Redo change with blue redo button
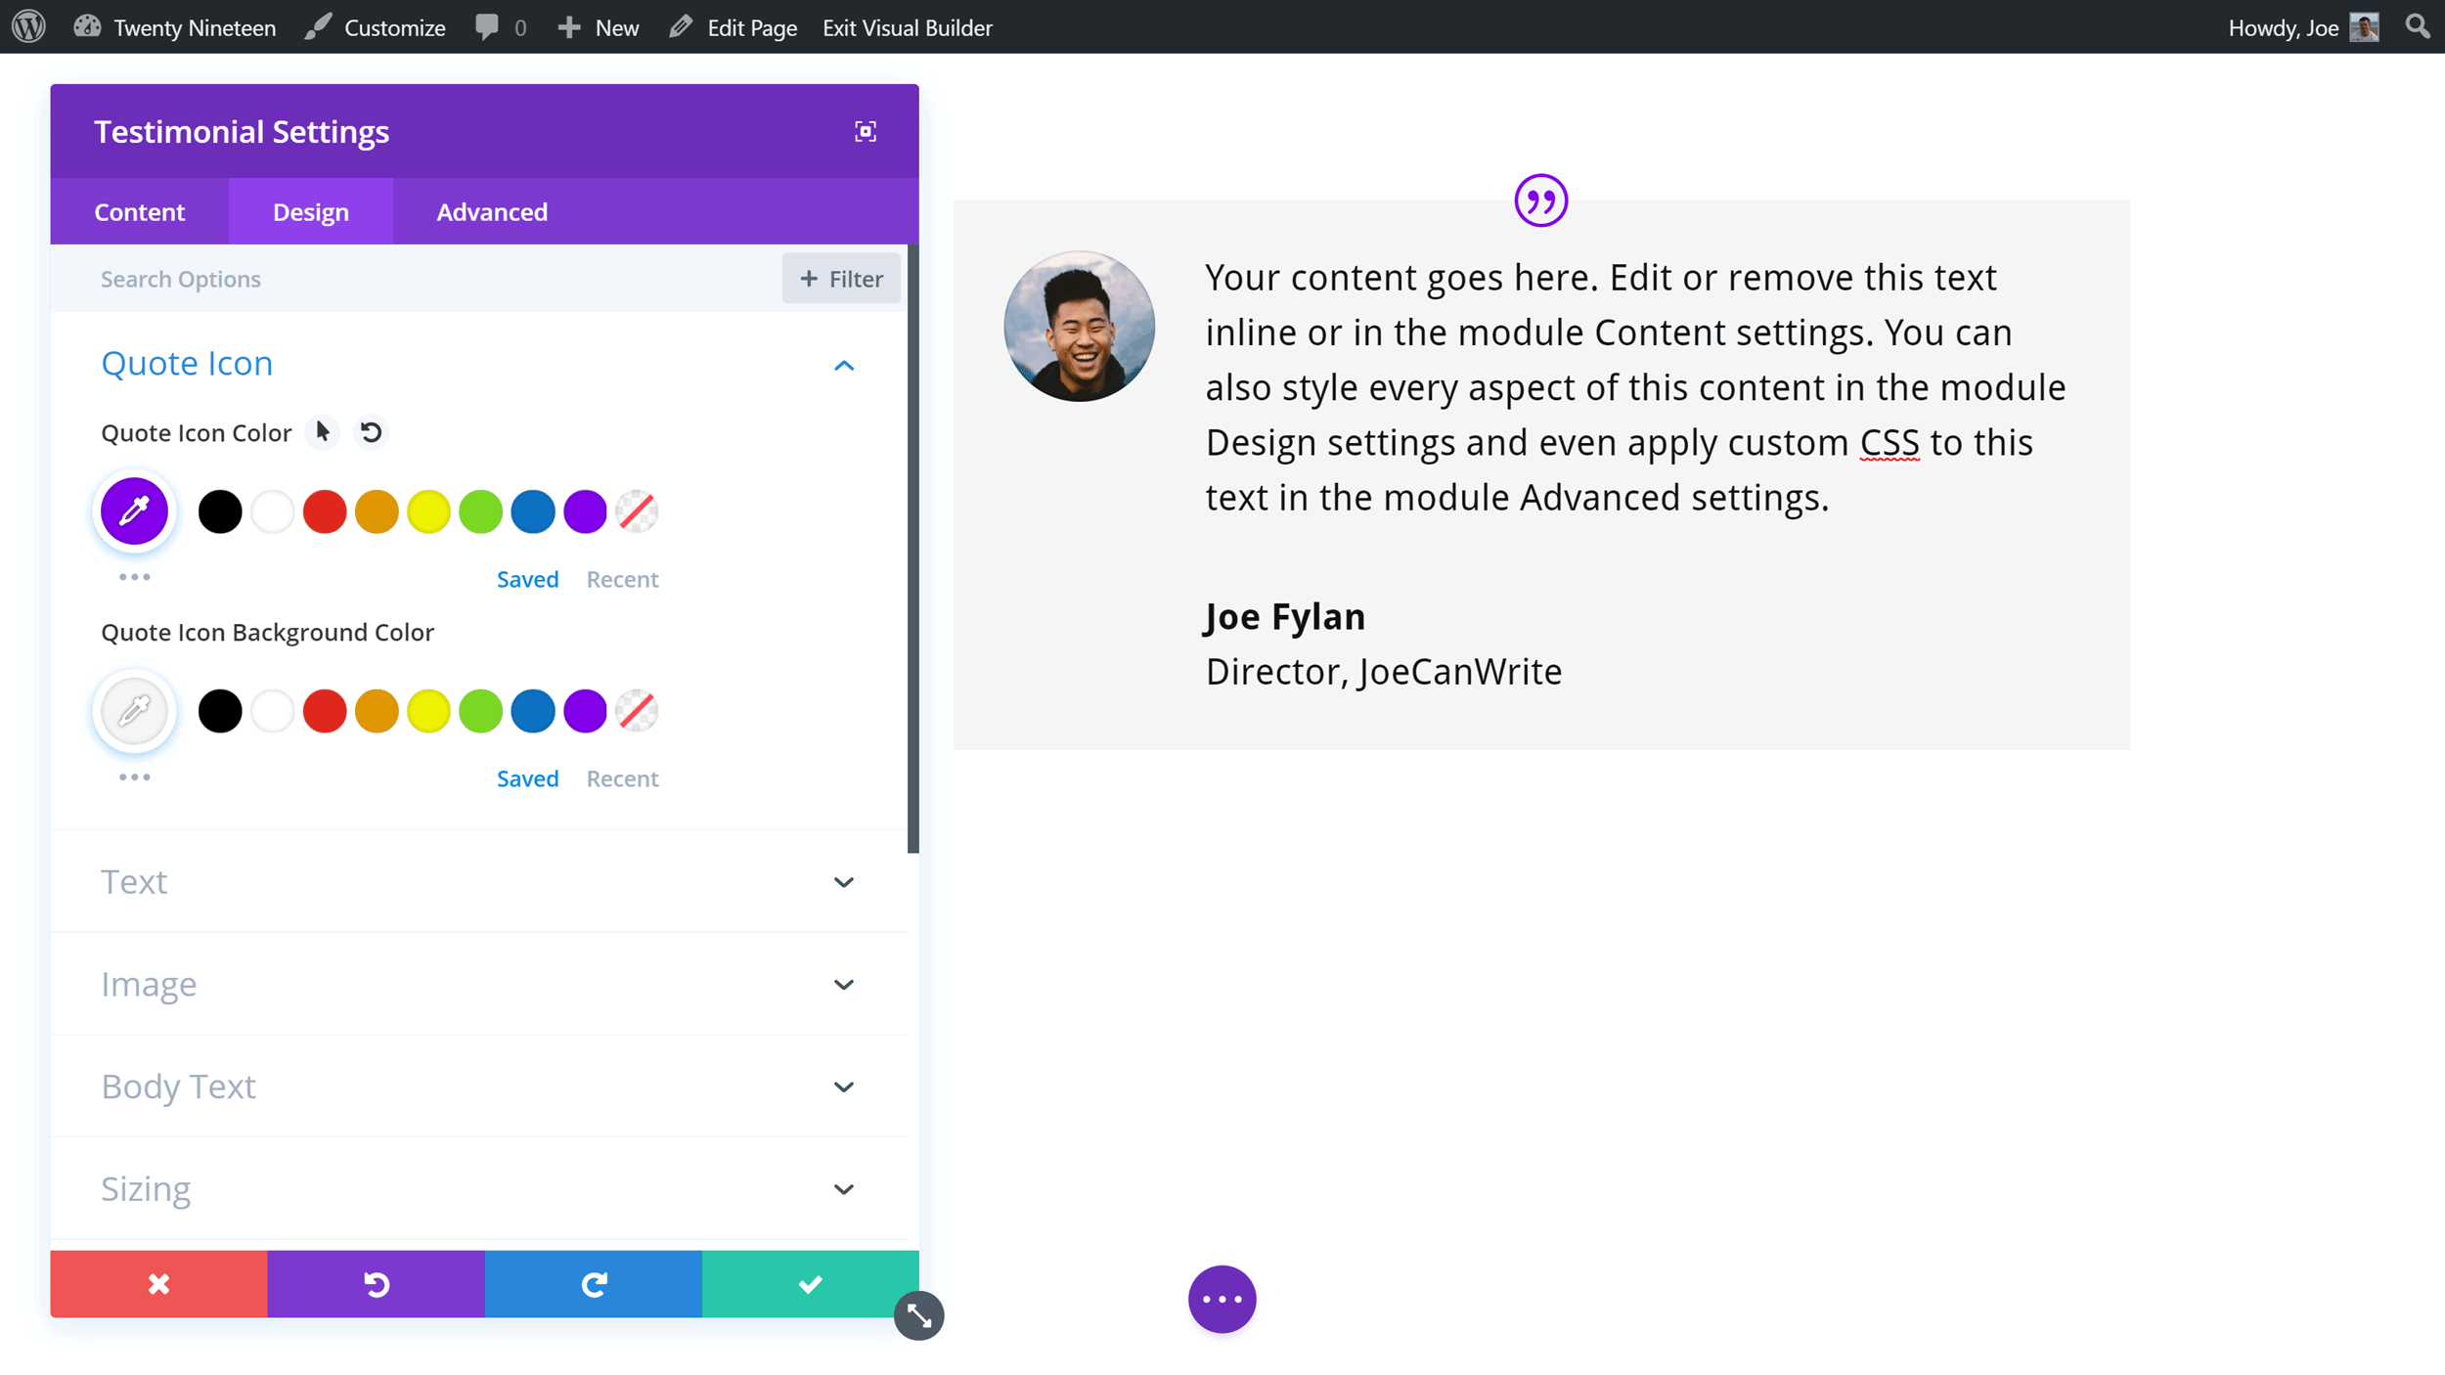 pos(594,1283)
